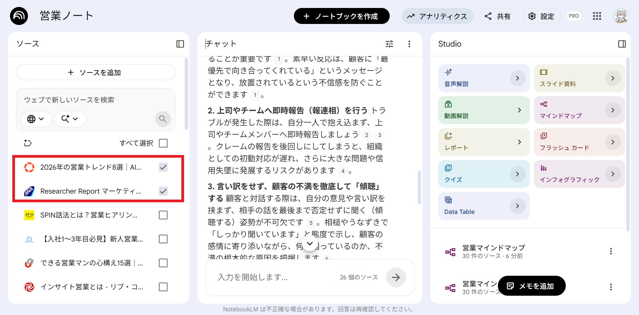The image size is (639, 315).
Task: Expand Data Table options chevron
Action: (518, 206)
